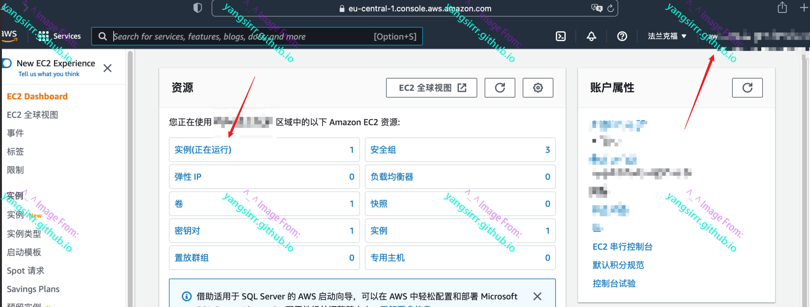Open 启动模板 in sidebar

coord(24,252)
